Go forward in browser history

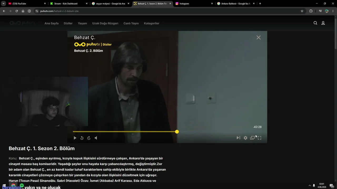point(10,11)
